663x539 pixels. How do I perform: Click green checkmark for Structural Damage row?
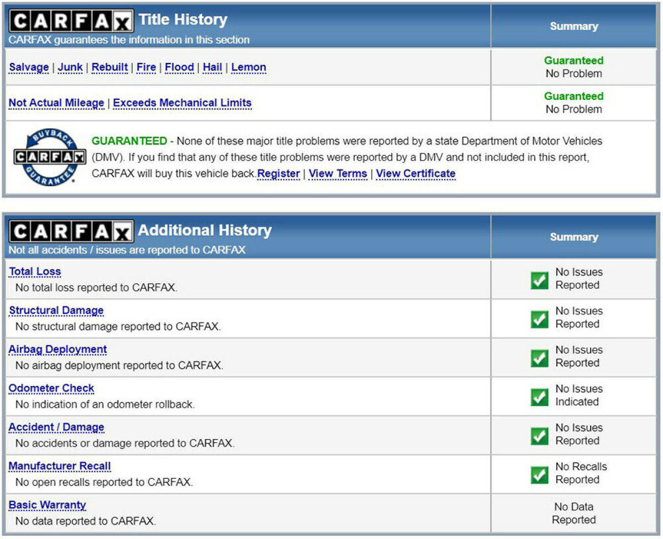[539, 319]
